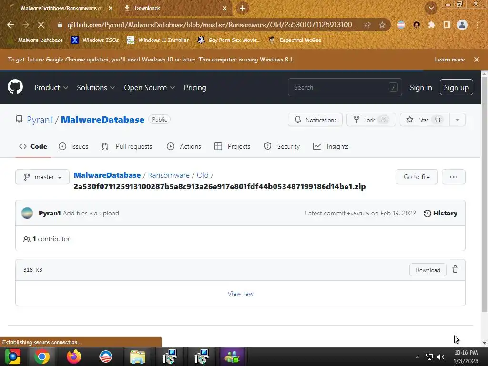Viewport: 488px width, 366px height.
Task: Expand the Solutions menu
Action: pyautogui.click(x=96, y=88)
